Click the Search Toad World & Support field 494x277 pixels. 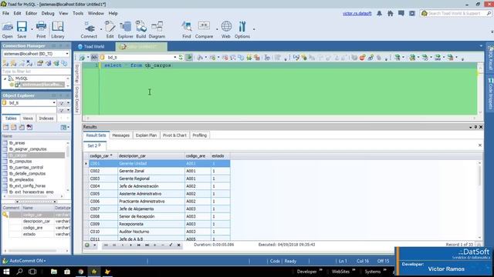(x=456, y=14)
